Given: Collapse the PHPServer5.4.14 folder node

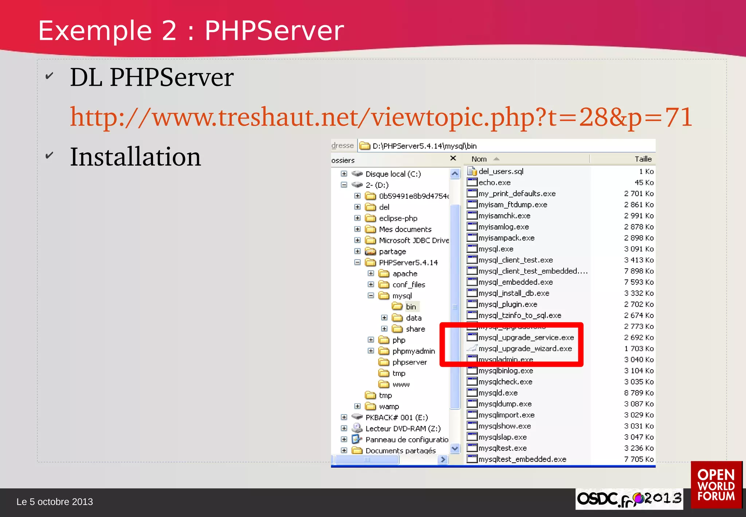Looking at the screenshot, I should click(357, 263).
